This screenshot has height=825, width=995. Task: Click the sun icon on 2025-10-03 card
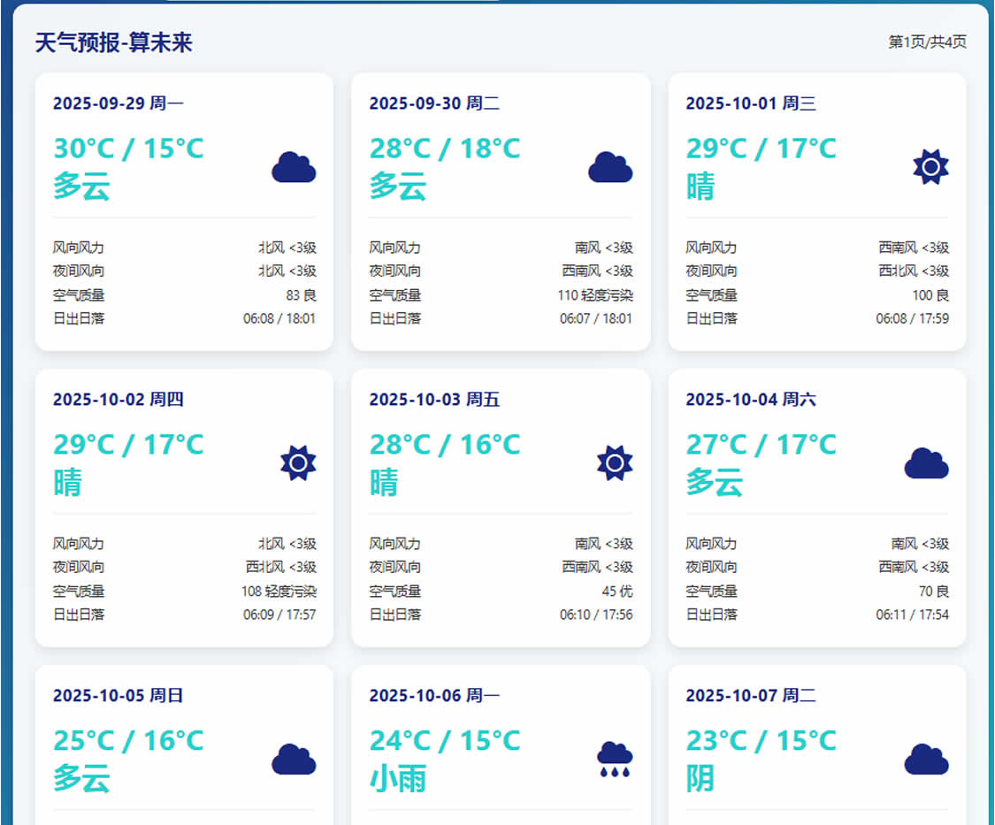pyautogui.click(x=614, y=463)
